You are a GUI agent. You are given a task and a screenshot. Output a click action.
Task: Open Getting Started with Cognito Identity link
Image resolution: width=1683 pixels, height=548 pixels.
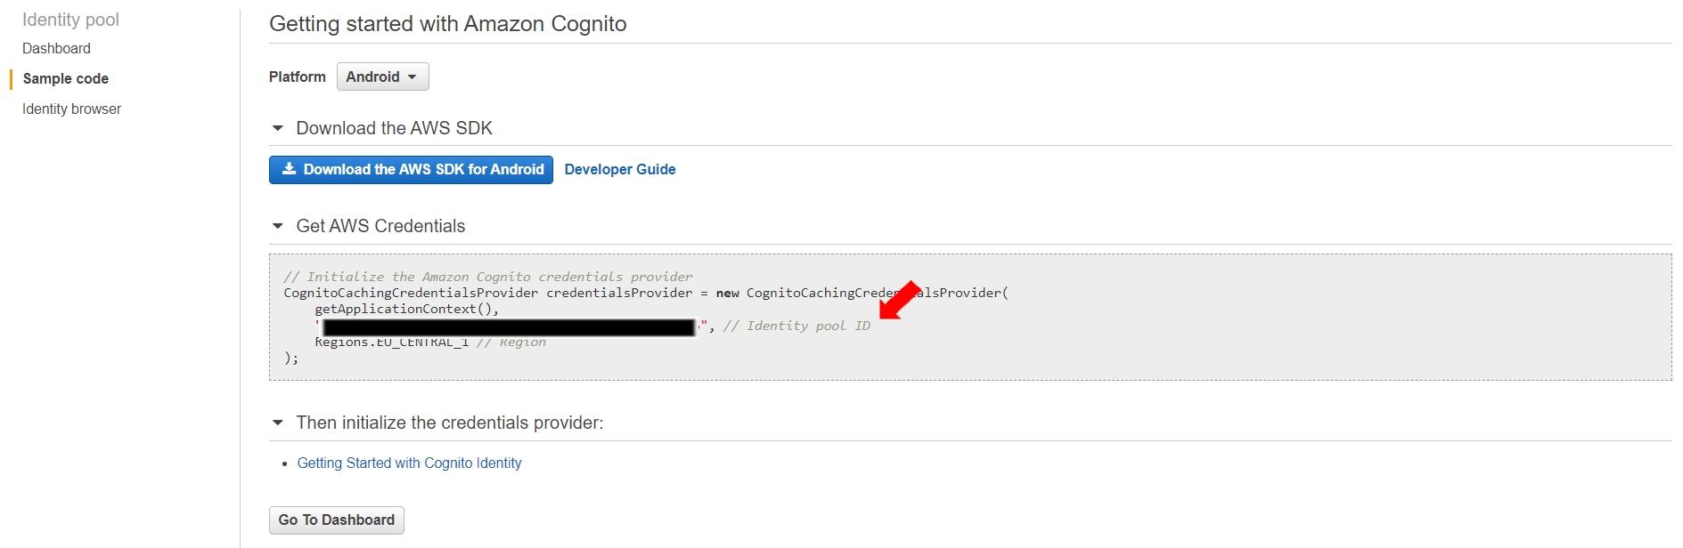click(409, 463)
